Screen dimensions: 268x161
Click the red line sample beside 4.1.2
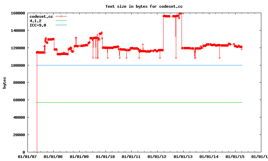pos(61,21)
